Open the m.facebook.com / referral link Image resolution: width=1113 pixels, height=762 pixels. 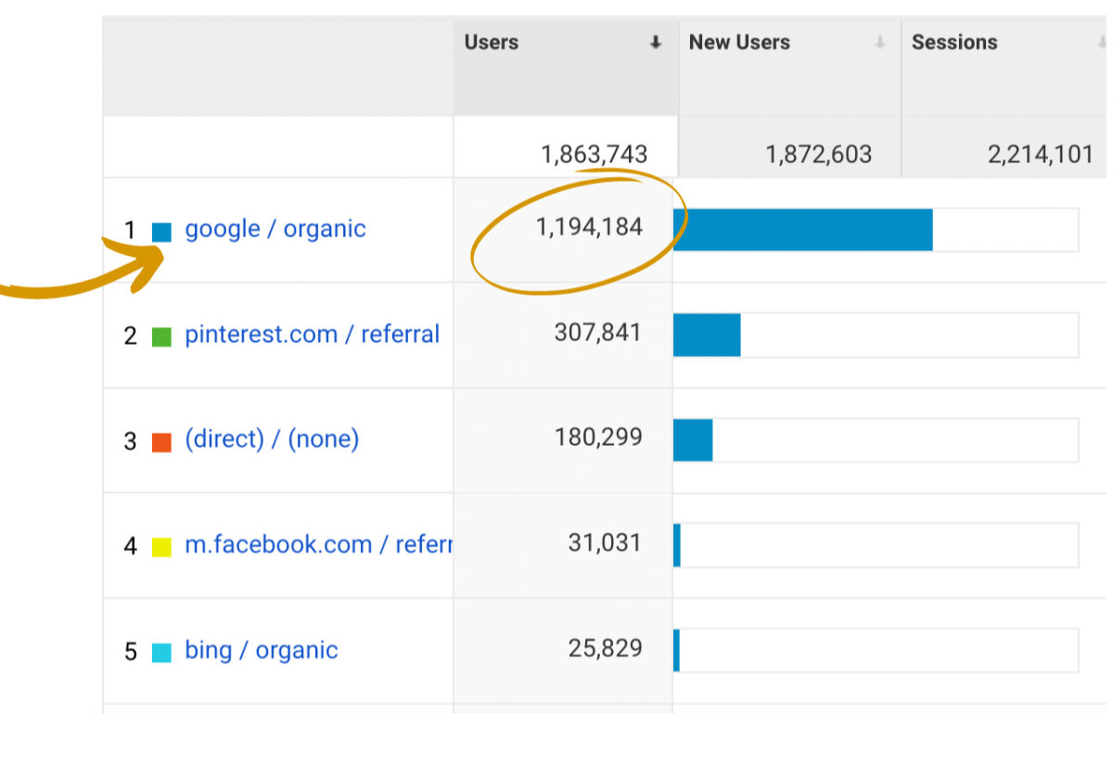click(x=318, y=545)
